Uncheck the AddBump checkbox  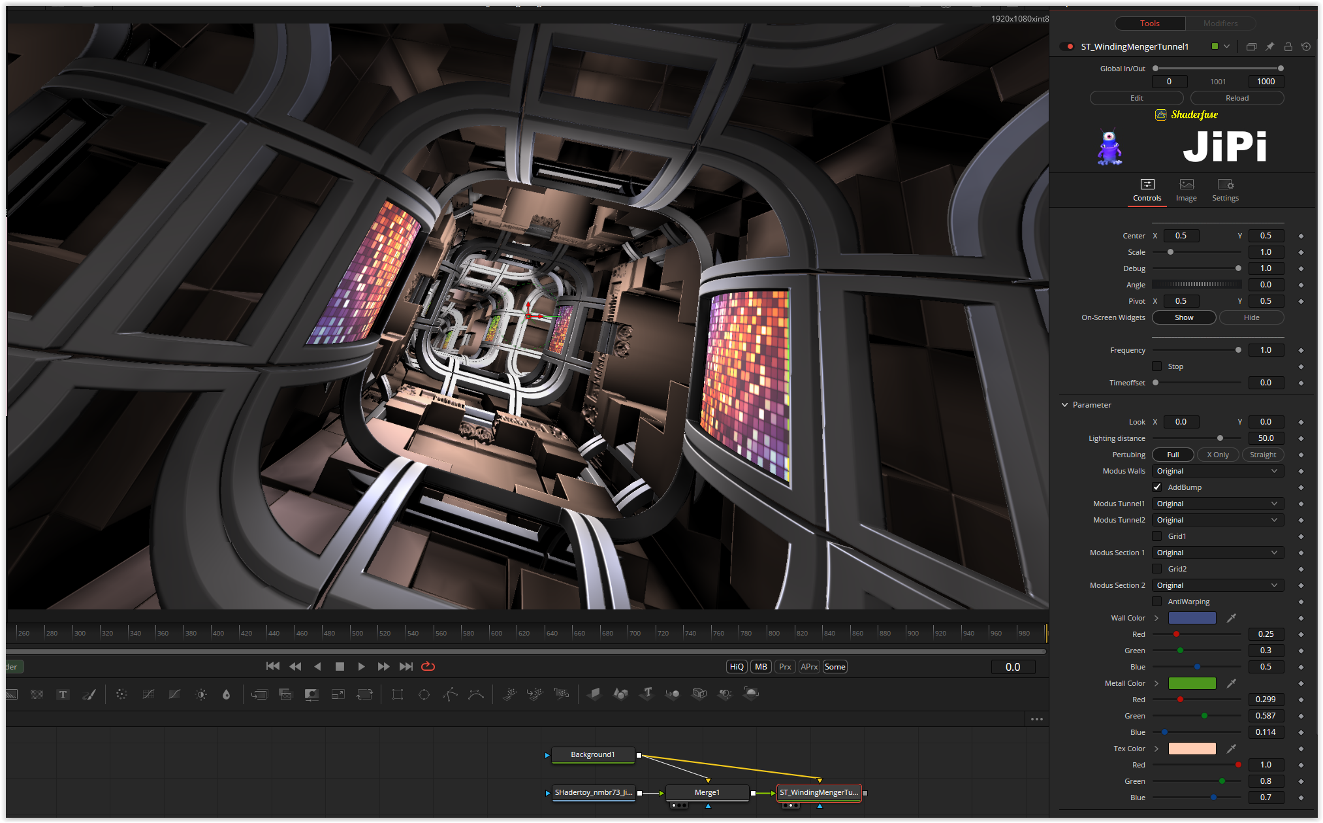[x=1156, y=487]
